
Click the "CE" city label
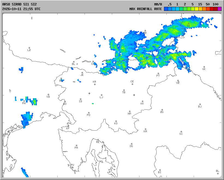point(132,81)
